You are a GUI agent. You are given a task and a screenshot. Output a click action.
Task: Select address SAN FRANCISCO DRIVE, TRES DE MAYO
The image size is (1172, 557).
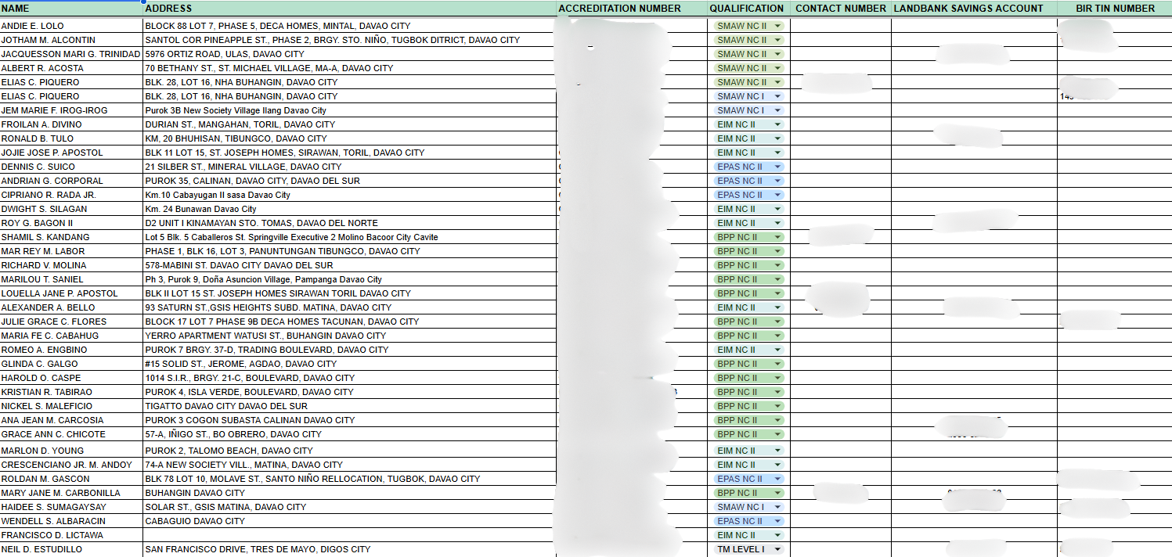[349, 549]
